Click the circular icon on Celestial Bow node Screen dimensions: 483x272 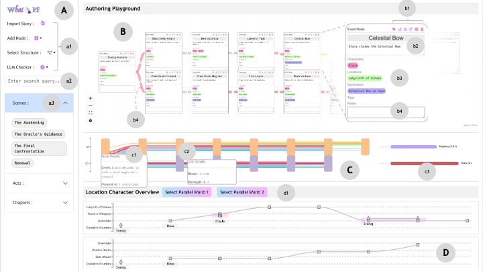[x=417, y=30]
